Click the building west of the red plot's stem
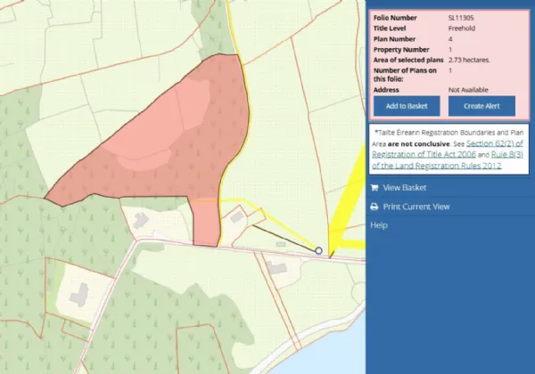The width and height of the screenshot is (535, 374). (142, 219)
